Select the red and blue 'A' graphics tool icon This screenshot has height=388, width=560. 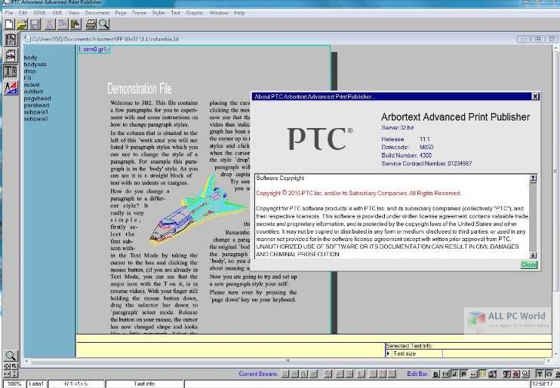coord(11,87)
